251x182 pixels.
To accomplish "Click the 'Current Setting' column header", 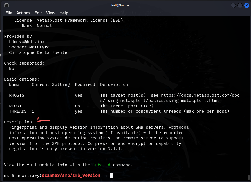I will (x=51, y=85).
